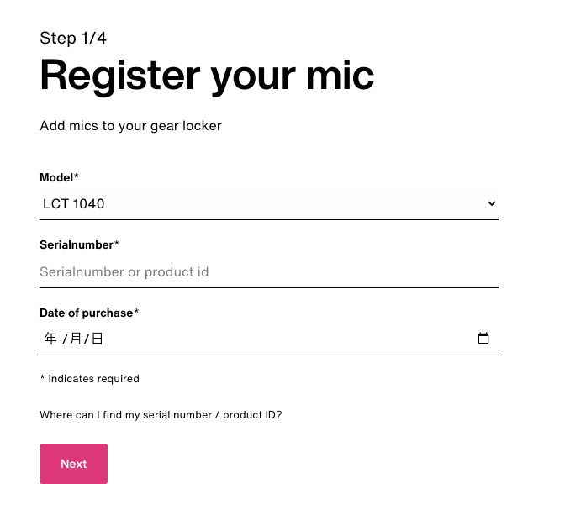The width and height of the screenshot is (565, 515).
Task: Click empty area of Date of purchase field
Action: coord(288,339)
